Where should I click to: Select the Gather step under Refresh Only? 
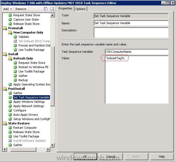tap(23, 76)
